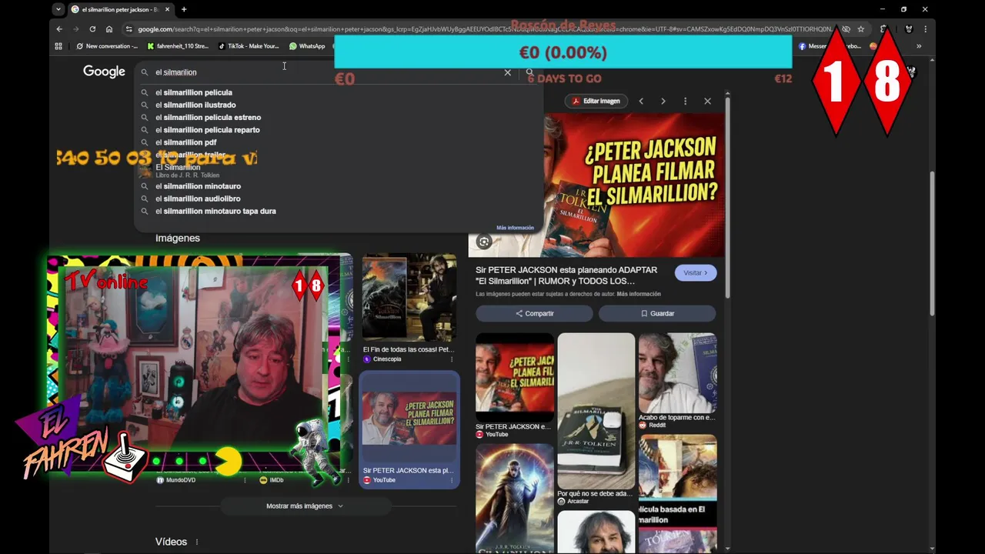Go forward in browser history

click(x=75, y=29)
